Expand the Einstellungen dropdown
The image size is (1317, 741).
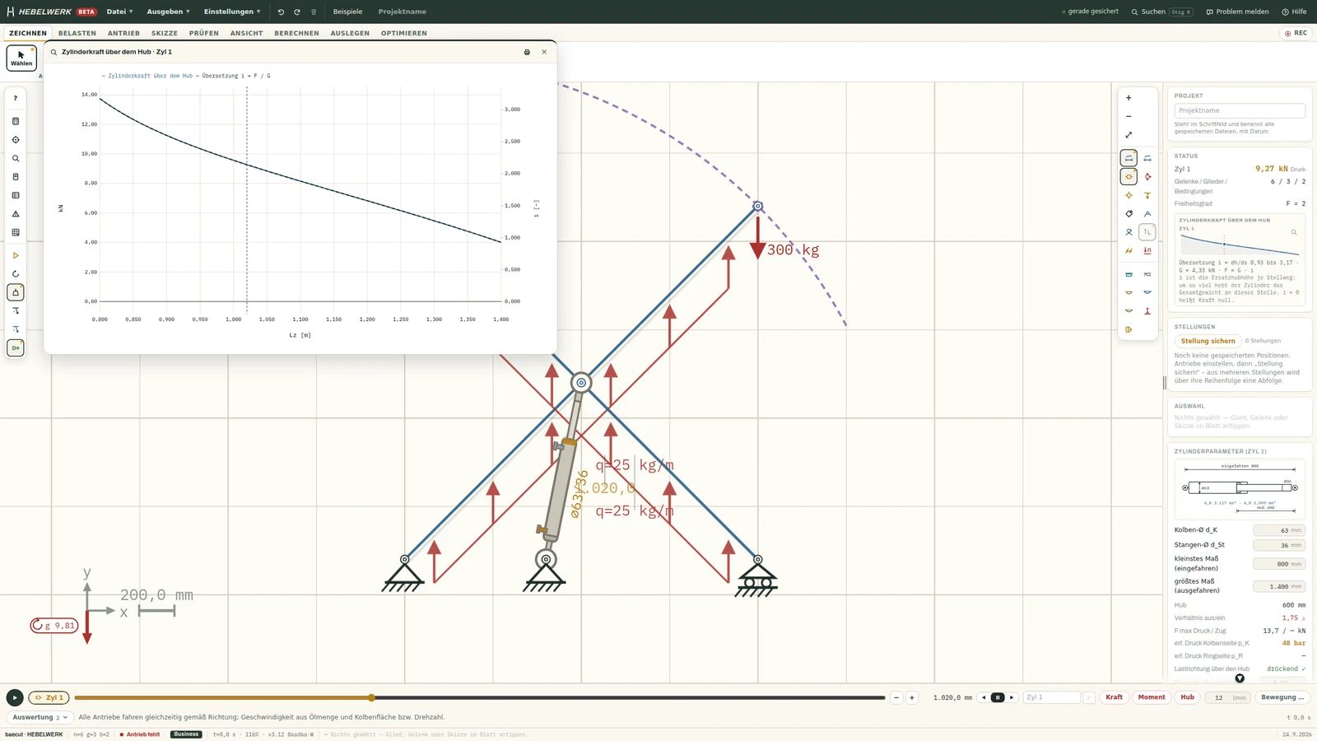(232, 12)
